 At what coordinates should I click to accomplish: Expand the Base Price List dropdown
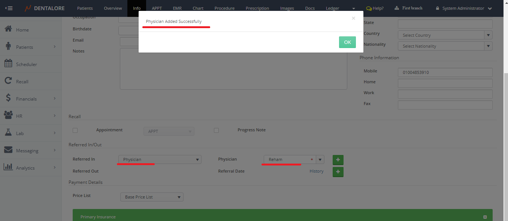point(152,197)
